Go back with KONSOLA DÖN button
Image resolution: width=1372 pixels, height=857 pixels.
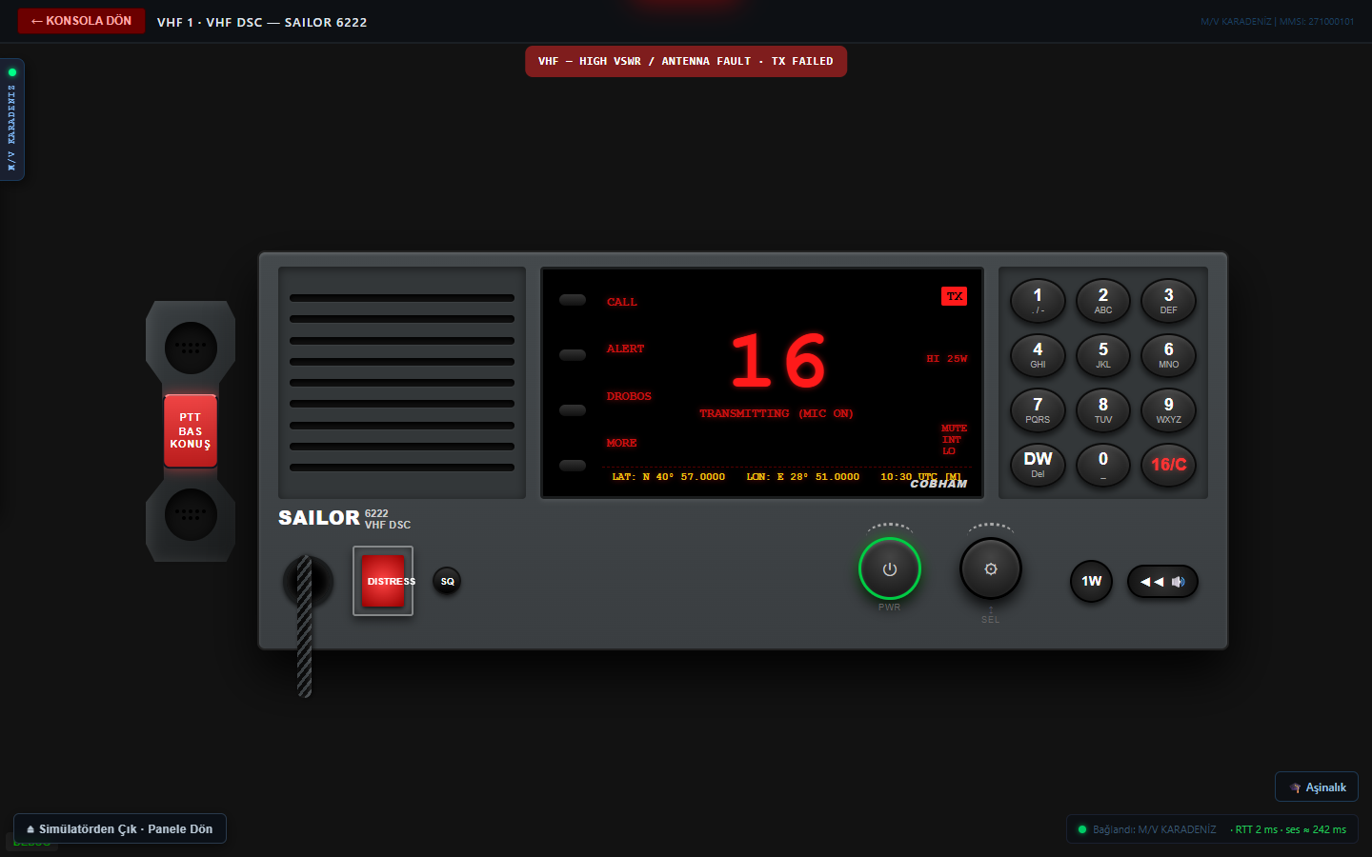(81, 21)
